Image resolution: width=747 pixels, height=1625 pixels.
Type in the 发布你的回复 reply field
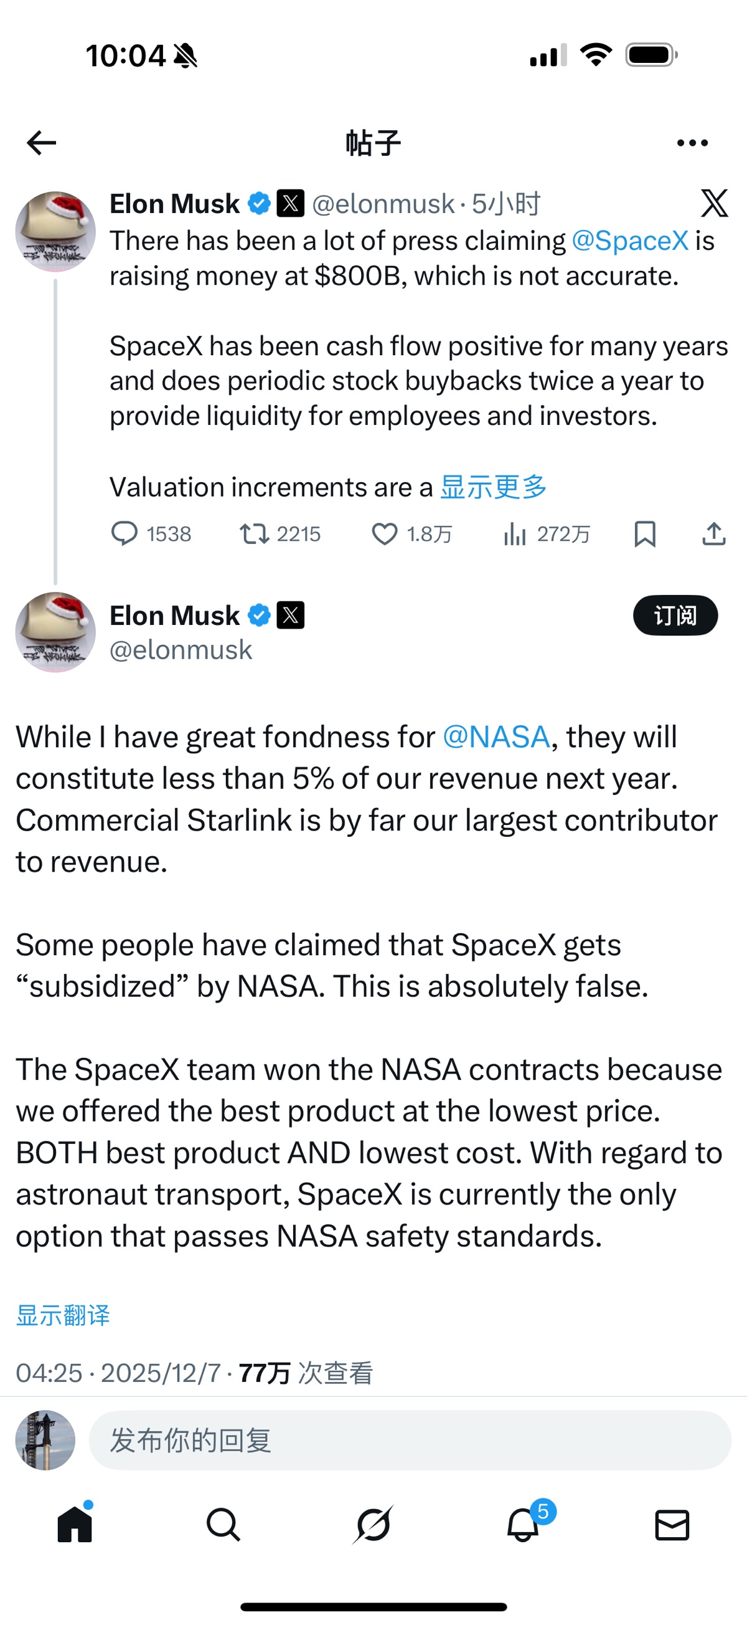(410, 1441)
